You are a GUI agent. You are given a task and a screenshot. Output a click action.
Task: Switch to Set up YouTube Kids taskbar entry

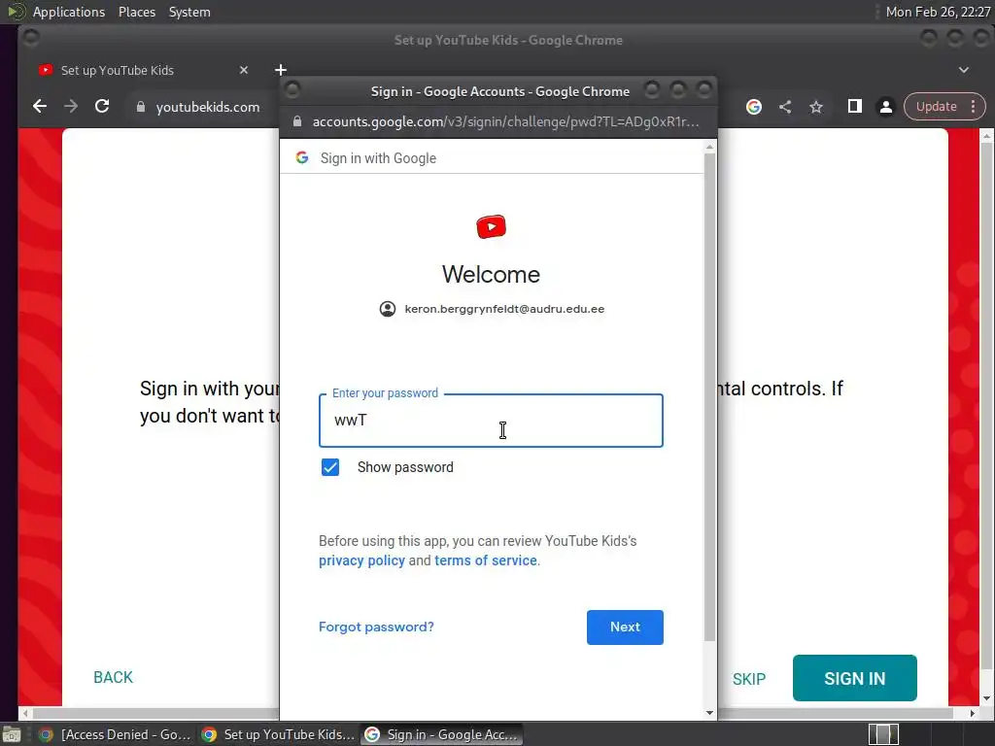(279, 734)
